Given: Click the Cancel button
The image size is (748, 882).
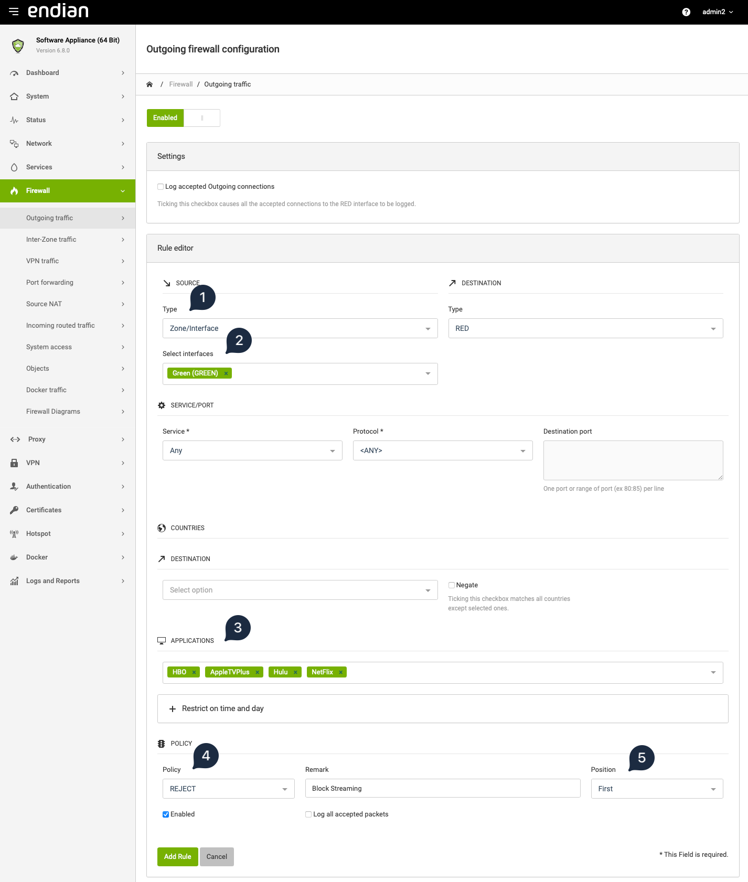Looking at the screenshot, I should 217,857.
